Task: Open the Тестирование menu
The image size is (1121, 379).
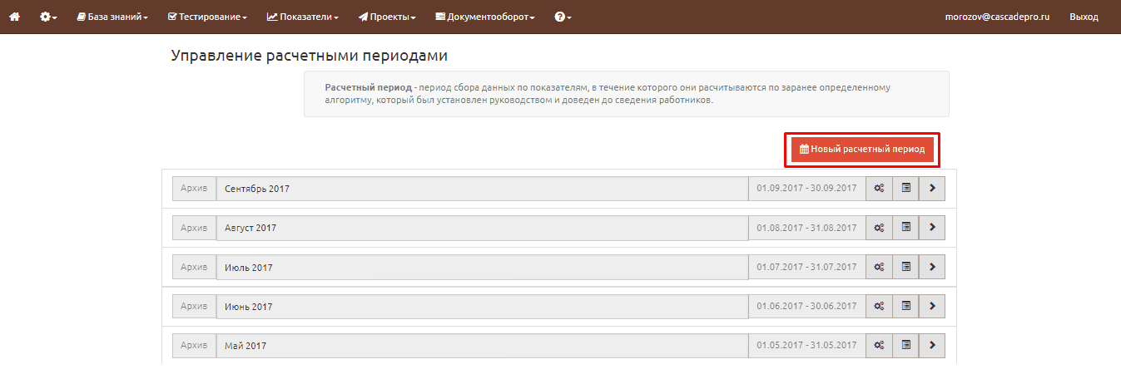Action: (207, 17)
